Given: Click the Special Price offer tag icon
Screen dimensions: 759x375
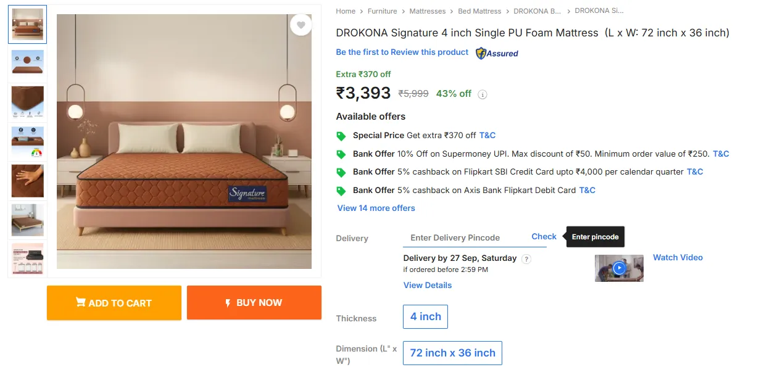Looking at the screenshot, I should (x=341, y=136).
